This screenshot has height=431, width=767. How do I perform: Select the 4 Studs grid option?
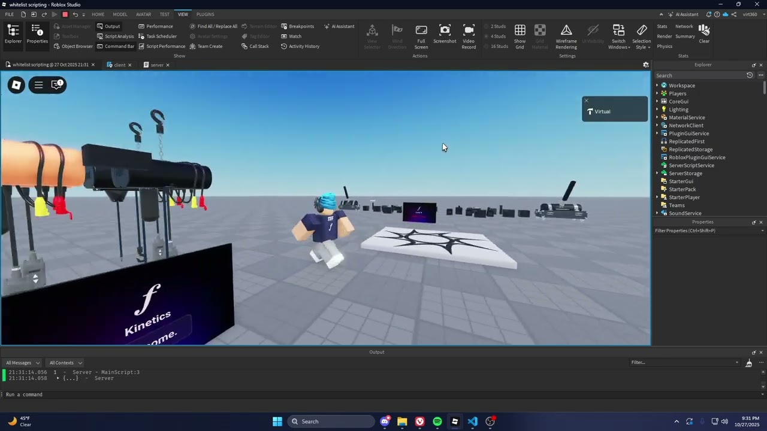point(495,37)
